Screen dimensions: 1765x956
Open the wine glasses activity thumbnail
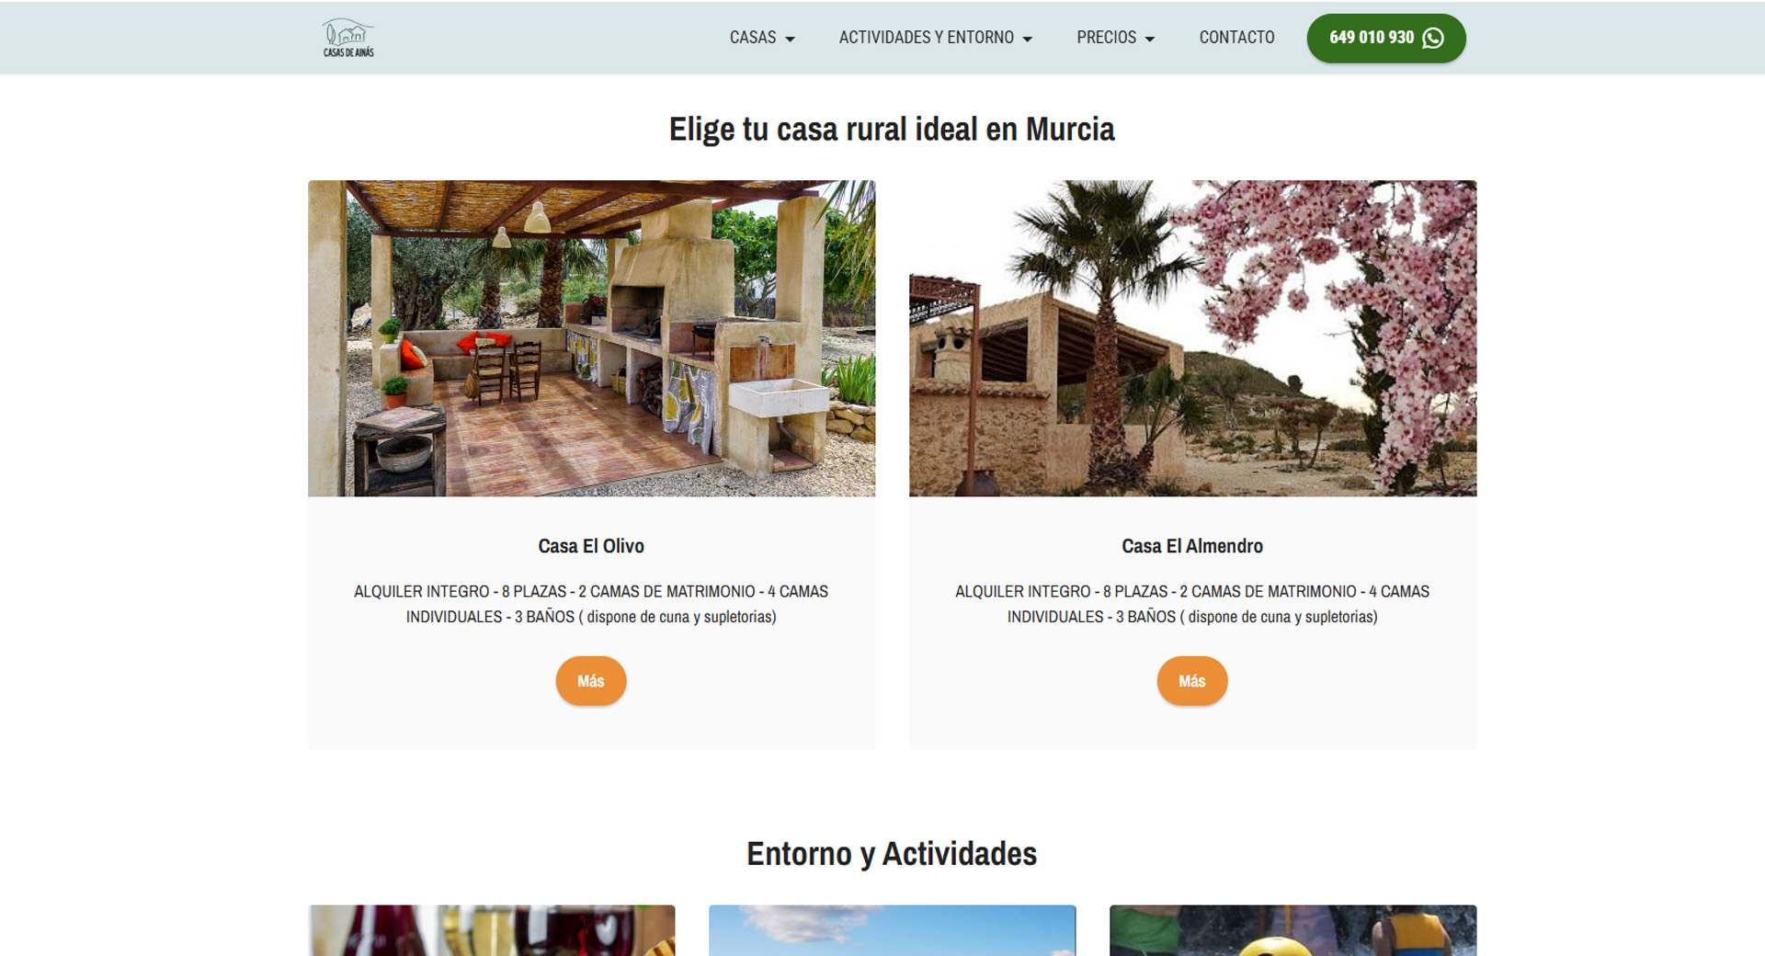[x=492, y=930]
